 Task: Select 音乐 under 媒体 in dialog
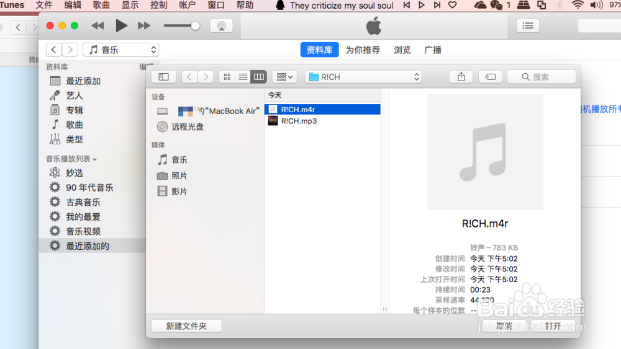173,160
